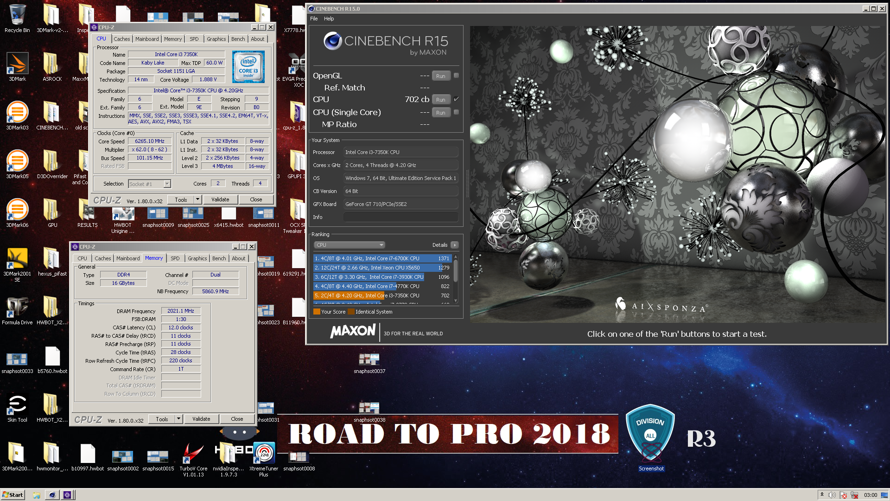
Task: Open the Socket #1 selection dropdown
Action: (149, 184)
